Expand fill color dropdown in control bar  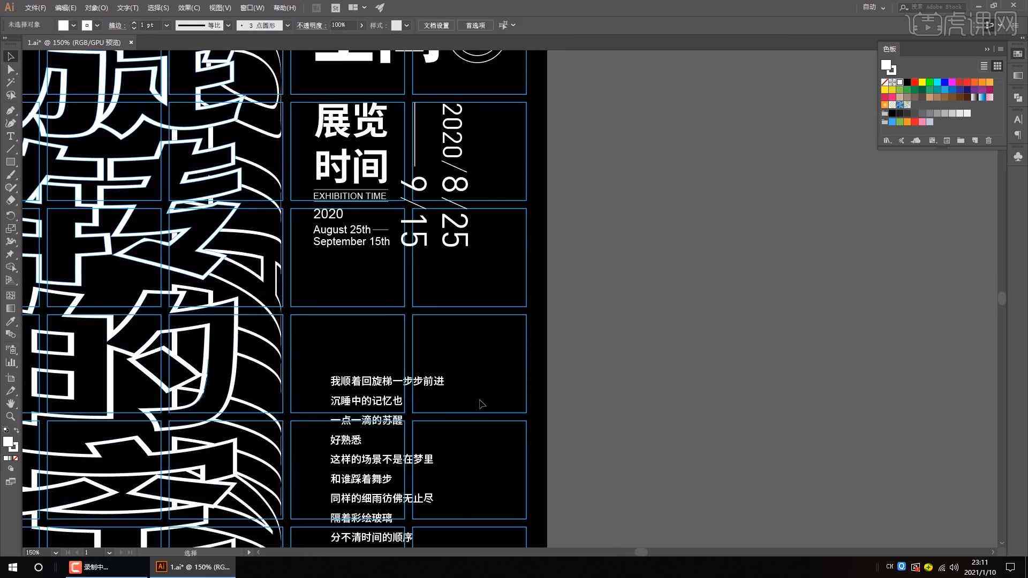pos(73,25)
